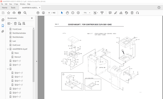Go to previous page arrow
The height and width of the screenshot is (99, 163).
coord(38,13)
